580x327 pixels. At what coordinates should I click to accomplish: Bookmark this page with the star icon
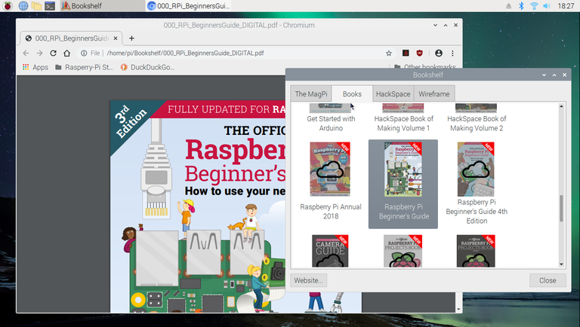click(x=389, y=53)
